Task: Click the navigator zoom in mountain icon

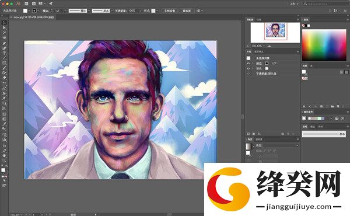Action: 269,46
